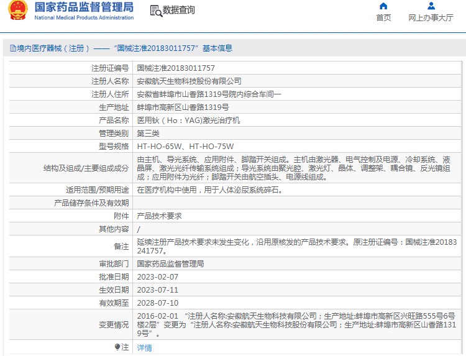Click 第三类 management category value
The height and width of the screenshot is (356, 466).
pyautogui.click(x=148, y=134)
